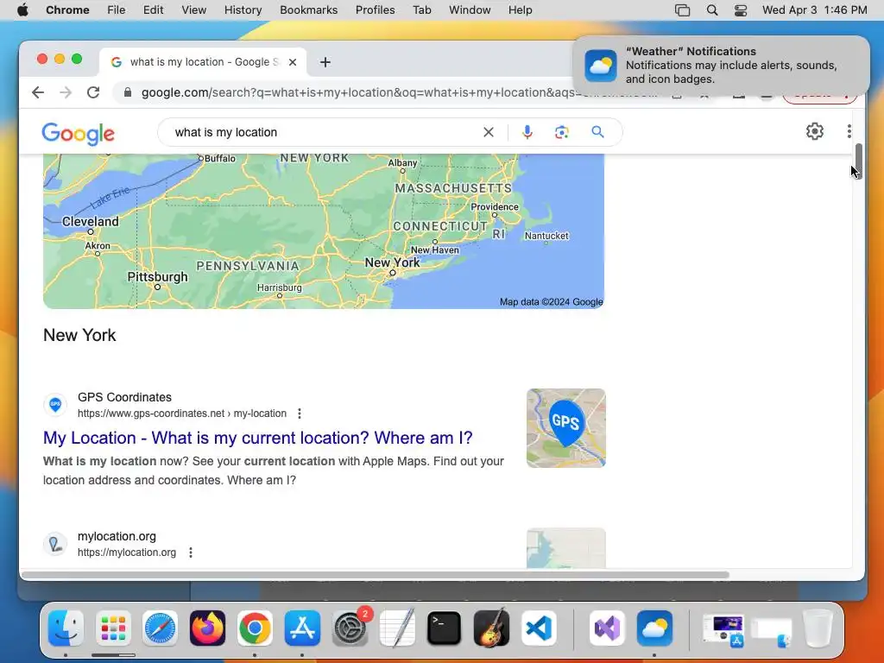Viewport: 884px width, 663px height.
Task: Open the Profiles menu
Action: coord(375,10)
